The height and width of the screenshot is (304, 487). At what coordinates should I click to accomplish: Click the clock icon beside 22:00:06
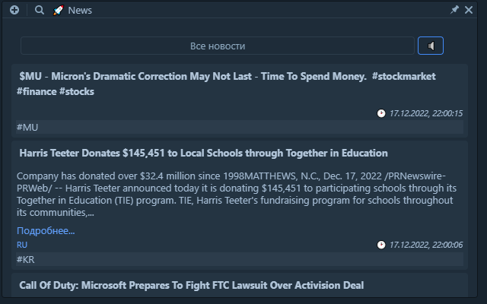[x=381, y=245]
